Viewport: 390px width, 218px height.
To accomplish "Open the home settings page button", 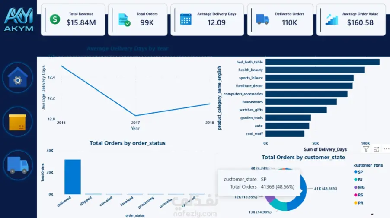I will point(17,78).
